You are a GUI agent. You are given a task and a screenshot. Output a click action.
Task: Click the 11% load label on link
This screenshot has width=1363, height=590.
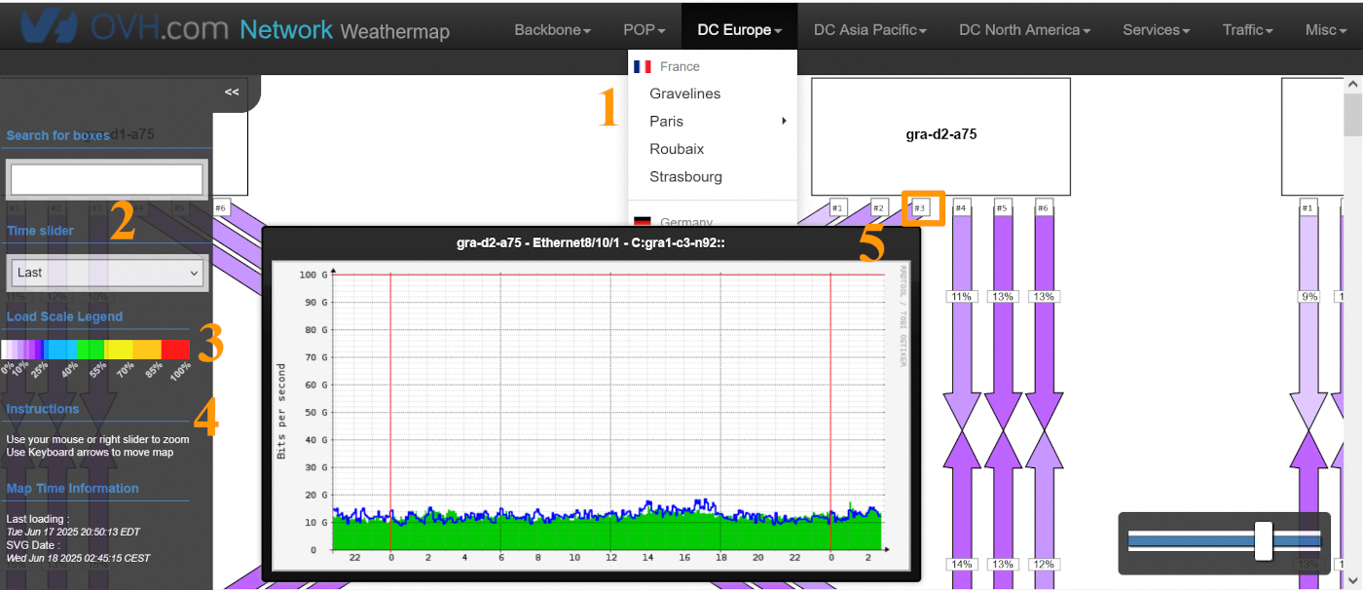pos(961,296)
